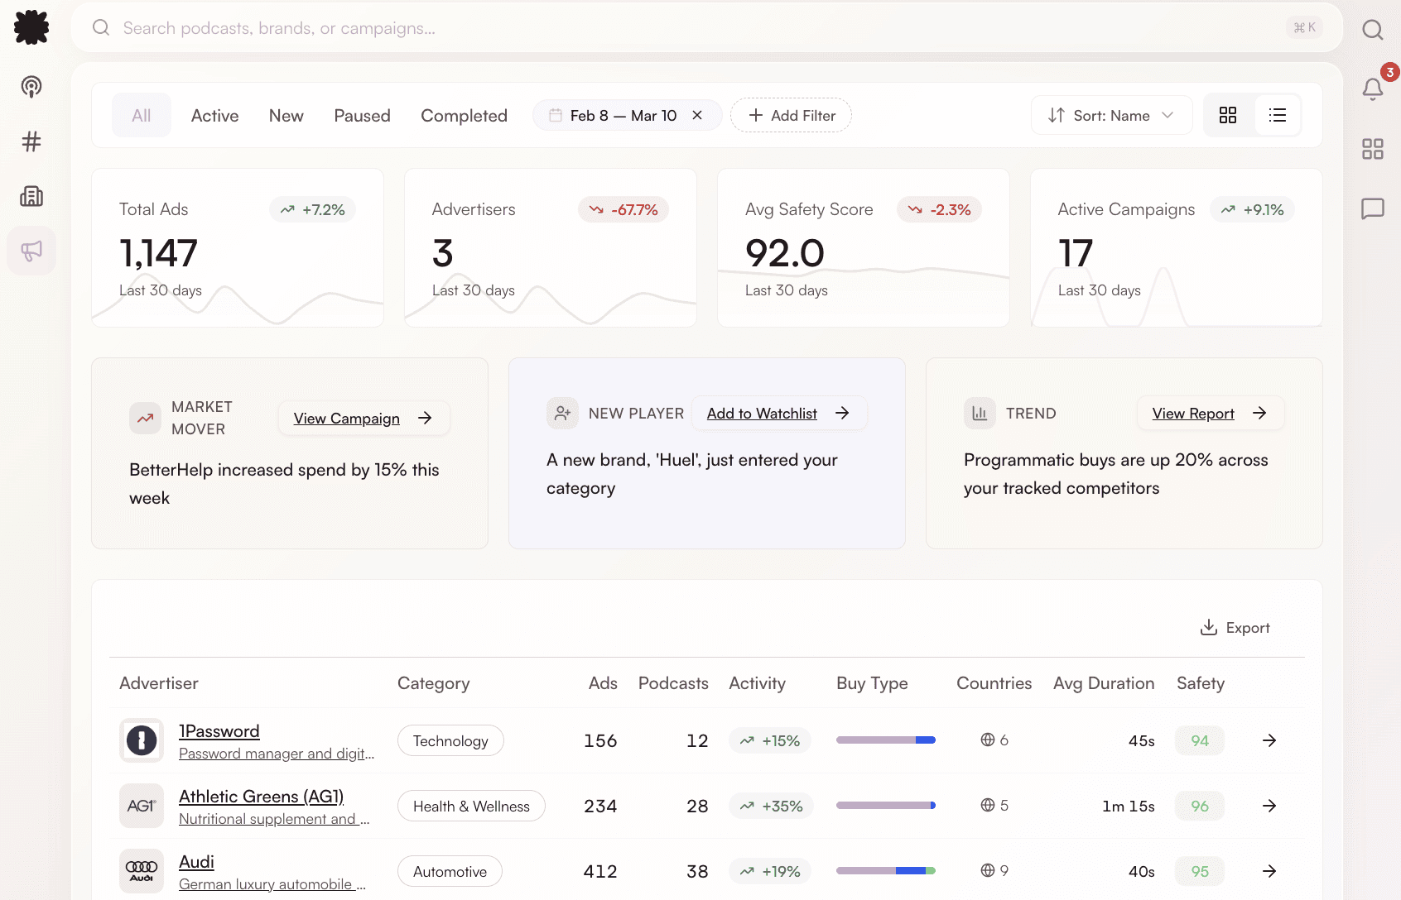Open the podcasts section in the sidebar
The width and height of the screenshot is (1401, 900).
coord(31,87)
